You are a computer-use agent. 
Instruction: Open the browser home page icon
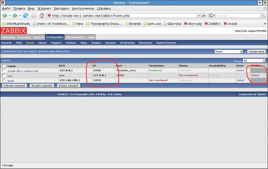point(42,16)
